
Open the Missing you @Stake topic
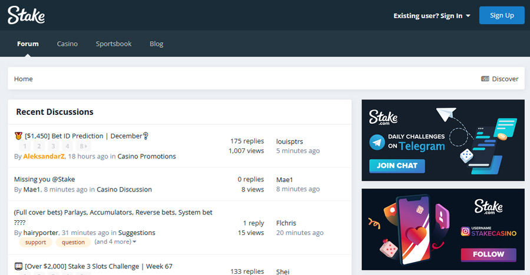44,179
